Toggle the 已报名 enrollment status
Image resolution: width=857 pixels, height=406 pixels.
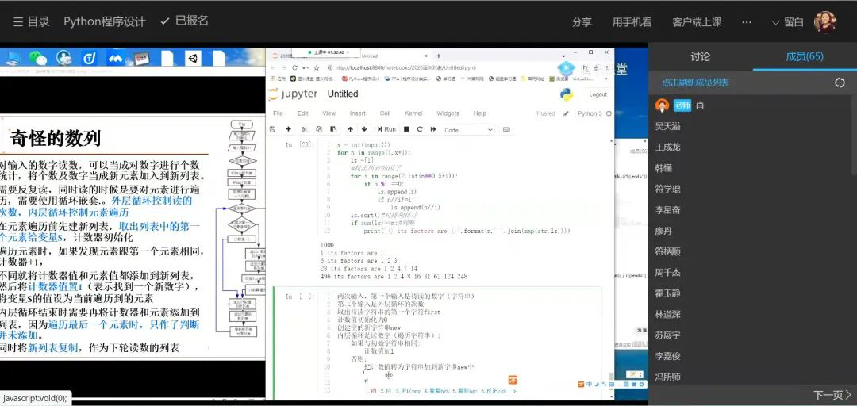[184, 21]
